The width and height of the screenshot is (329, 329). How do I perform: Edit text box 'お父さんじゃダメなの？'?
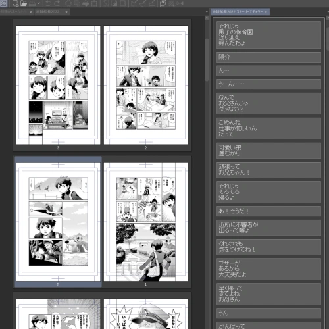click(x=268, y=103)
